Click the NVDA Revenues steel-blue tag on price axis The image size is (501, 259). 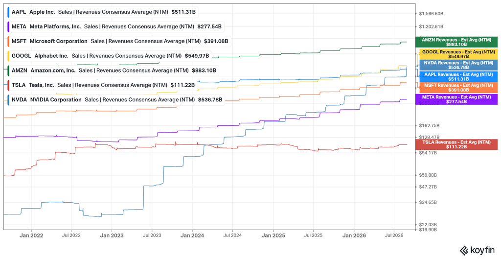point(458,65)
